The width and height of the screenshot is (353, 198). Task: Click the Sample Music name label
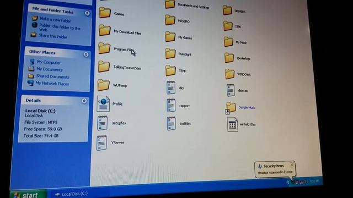pyautogui.click(x=247, y=107)
